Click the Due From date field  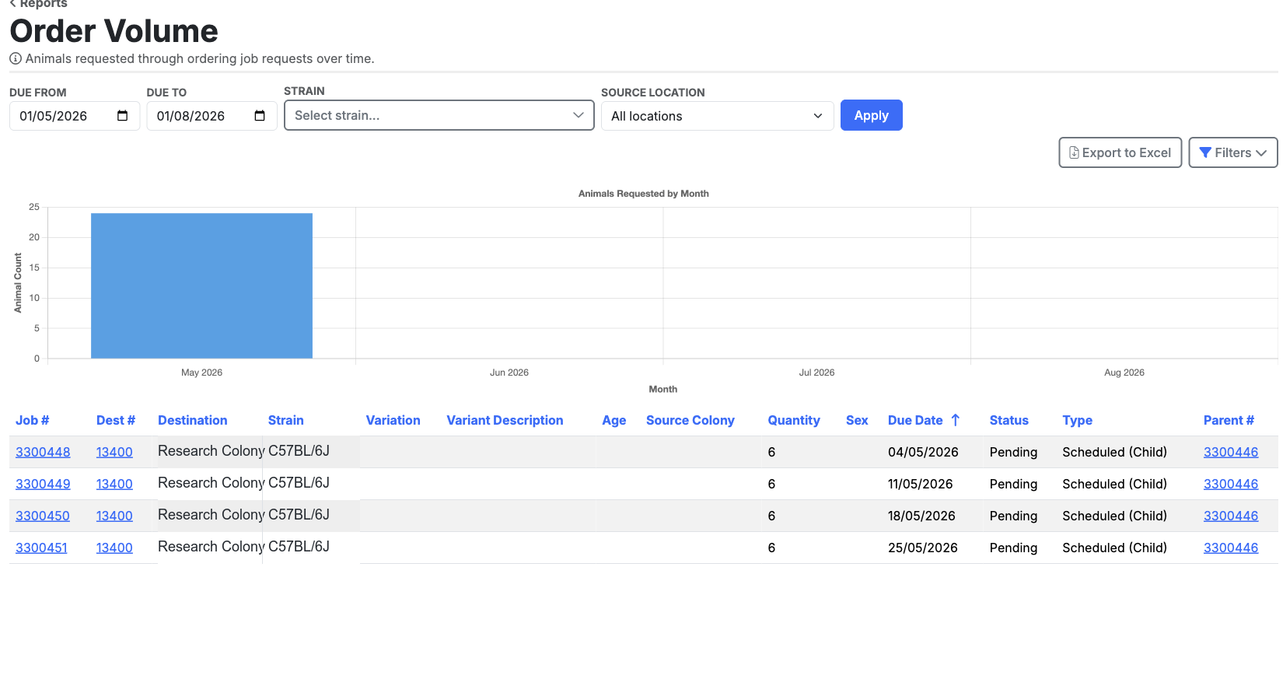point(75,116)
